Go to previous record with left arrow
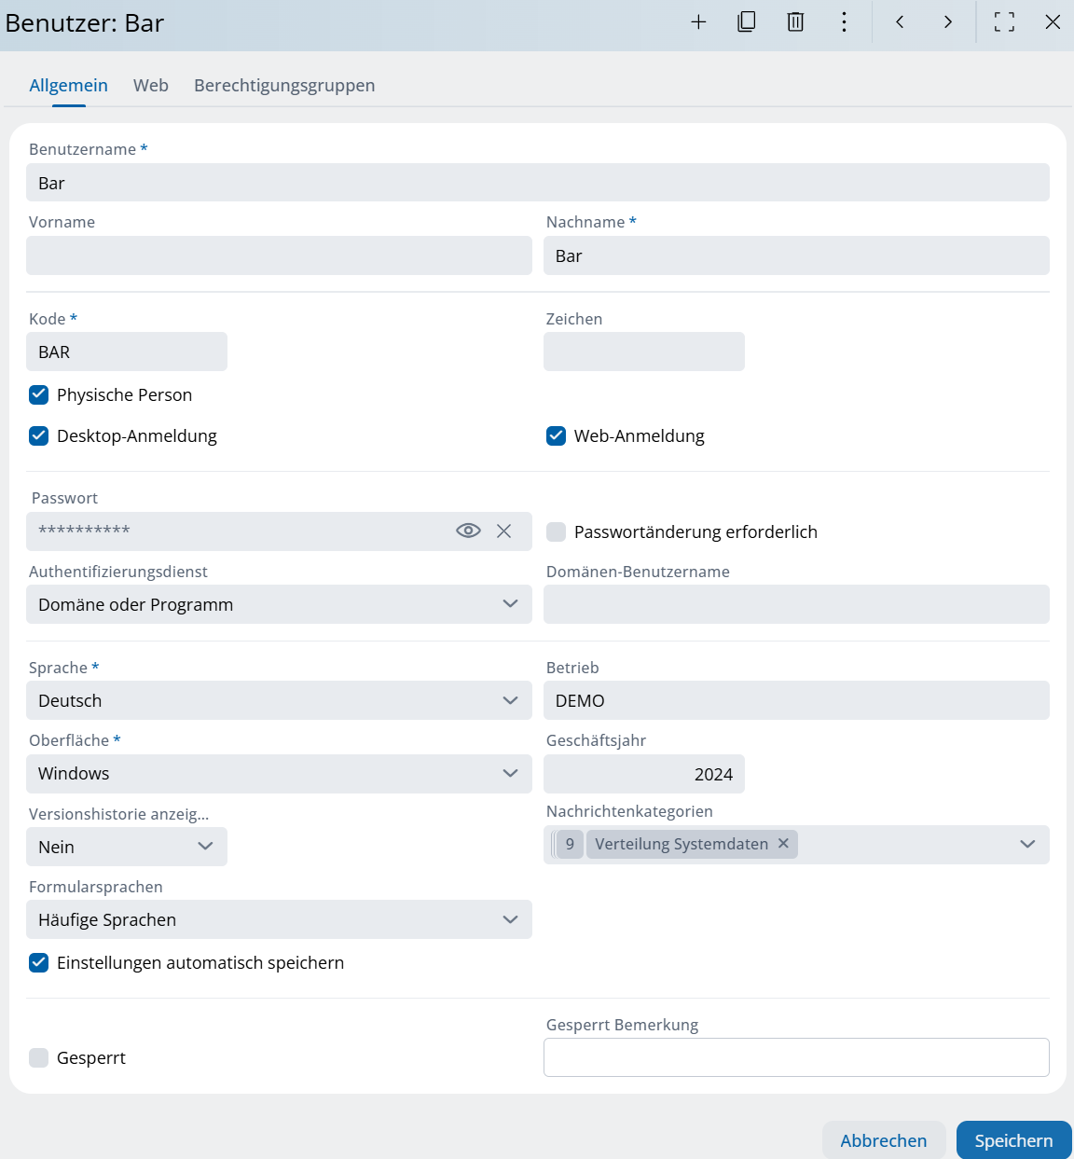This screenshot has height=1159, width=1074. (x=900, y=22)
